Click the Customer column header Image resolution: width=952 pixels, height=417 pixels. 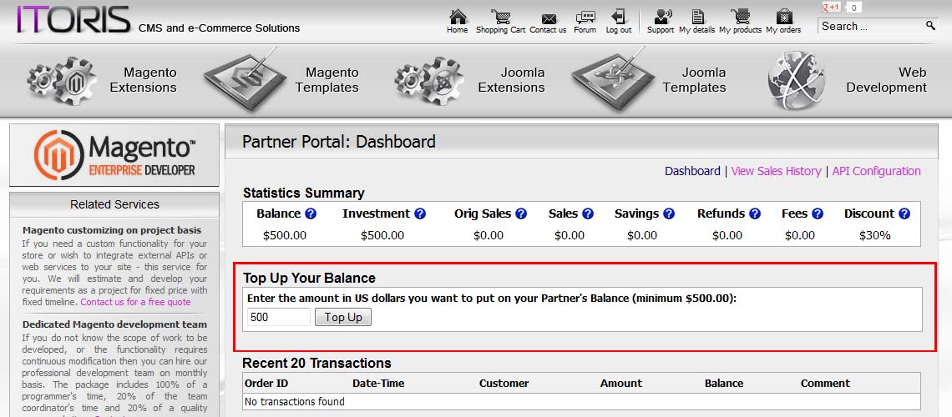point(504,383)
